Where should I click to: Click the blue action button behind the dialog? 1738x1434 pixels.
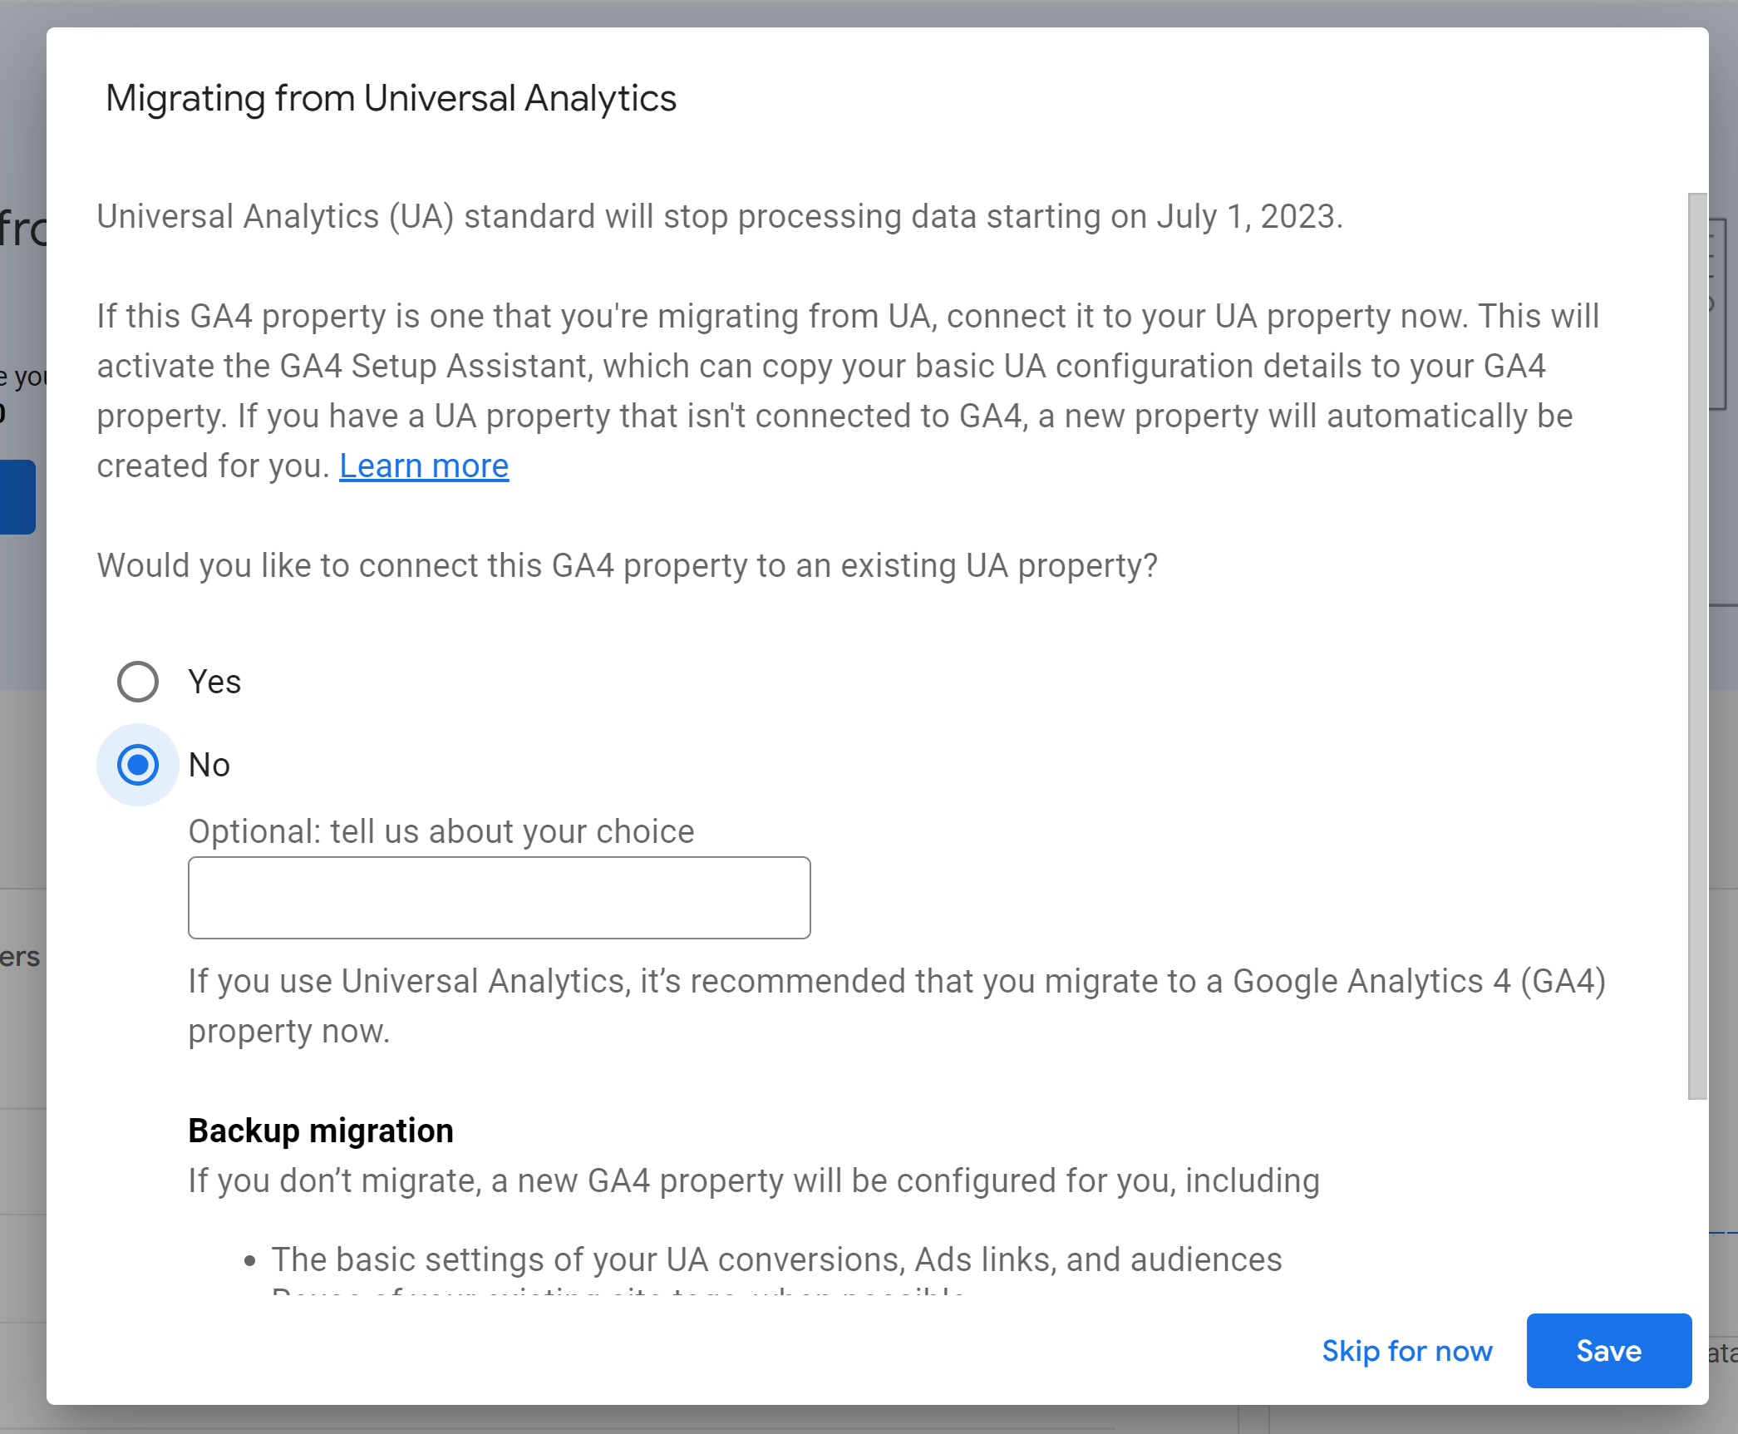17,496
